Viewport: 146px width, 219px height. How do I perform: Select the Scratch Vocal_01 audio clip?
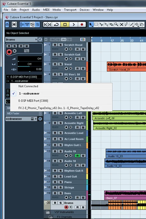pos(127,67)
